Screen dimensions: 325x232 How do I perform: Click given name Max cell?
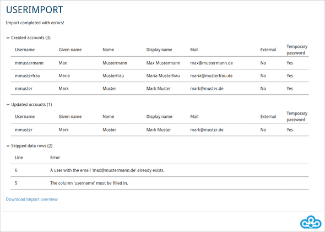[63, 63]
